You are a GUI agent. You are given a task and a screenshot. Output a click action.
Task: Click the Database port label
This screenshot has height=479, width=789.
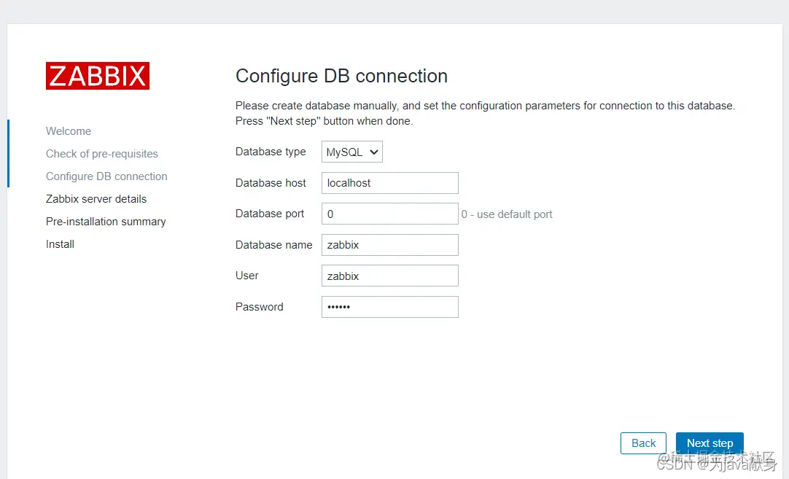(270, 214)
